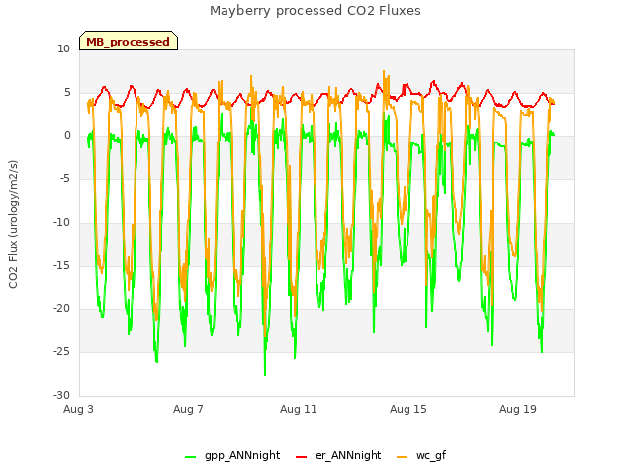Click the CO2 Flux y-axis title
Image resolution: width=633 pixels, height=475 pixels.
click(13, 225)
